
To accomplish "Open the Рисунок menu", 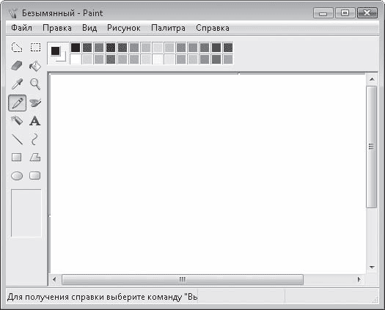I will 124,28.
